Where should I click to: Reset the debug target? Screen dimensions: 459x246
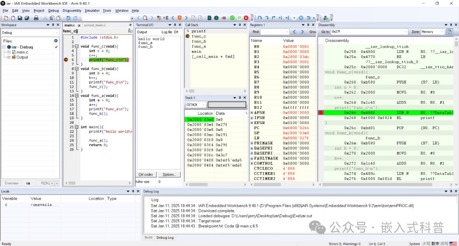pos(309,18)
